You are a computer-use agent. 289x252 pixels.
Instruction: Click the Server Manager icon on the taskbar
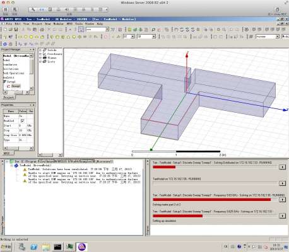click(21, 247)
